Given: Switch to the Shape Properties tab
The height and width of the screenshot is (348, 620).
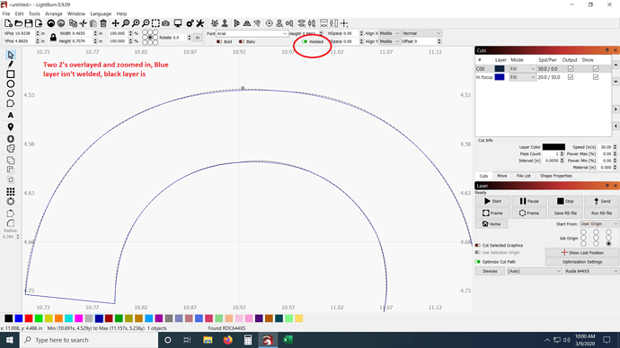Looking at the screenshot, I should (556, 176).
